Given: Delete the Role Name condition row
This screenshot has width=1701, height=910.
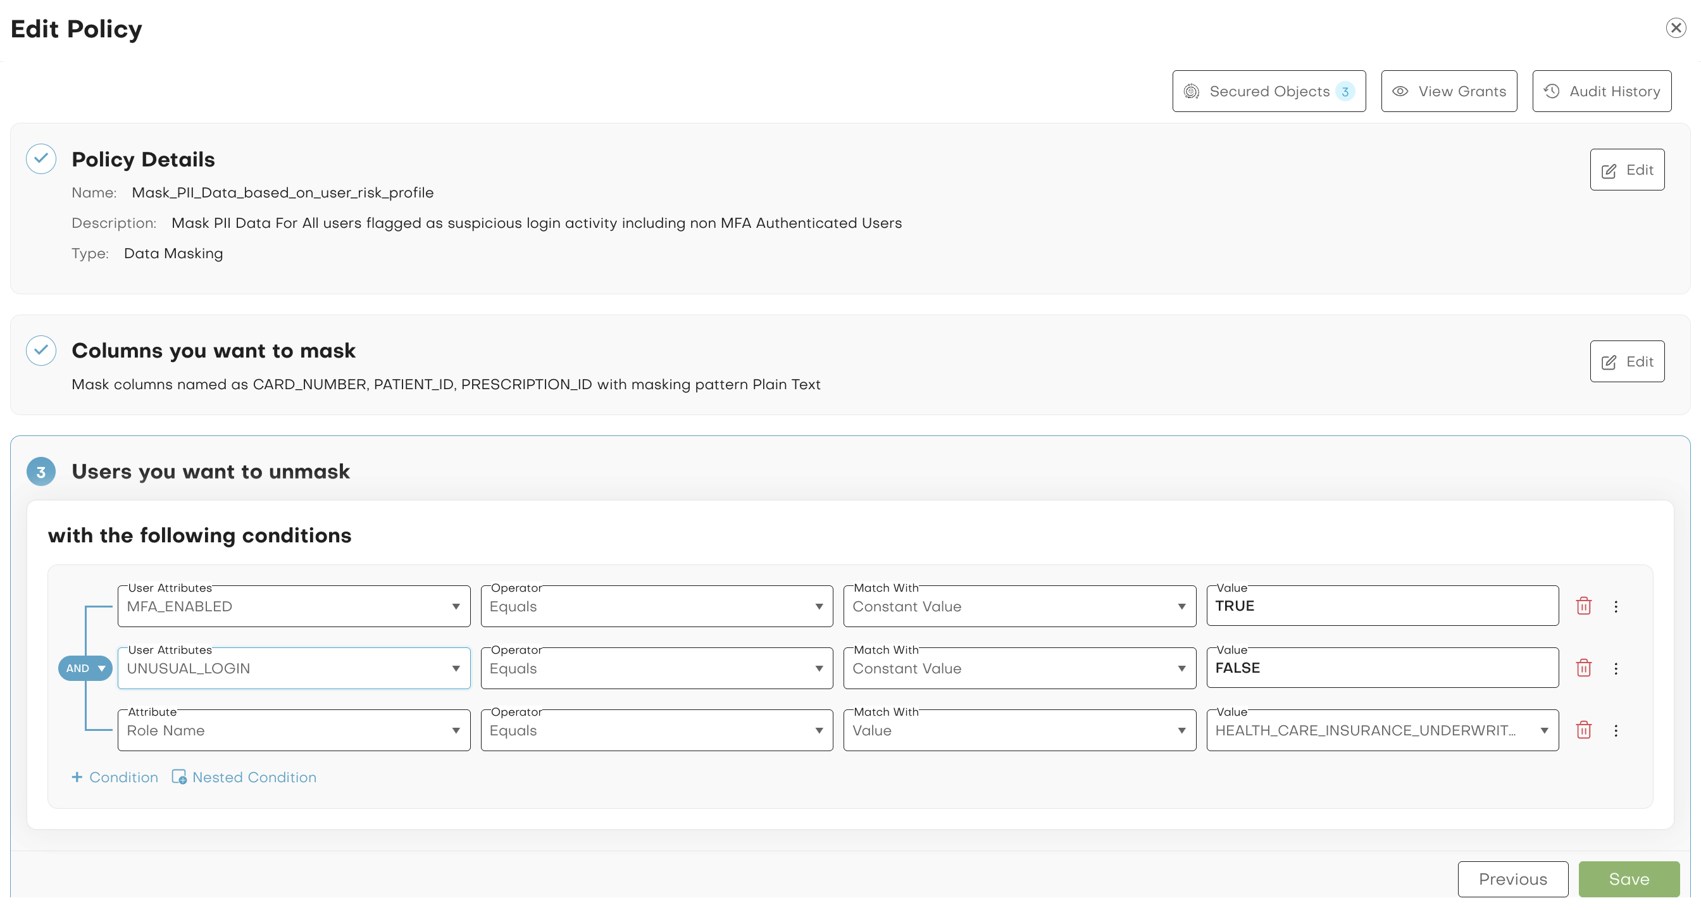Looking at the screenshot, I should [1583, 730].
